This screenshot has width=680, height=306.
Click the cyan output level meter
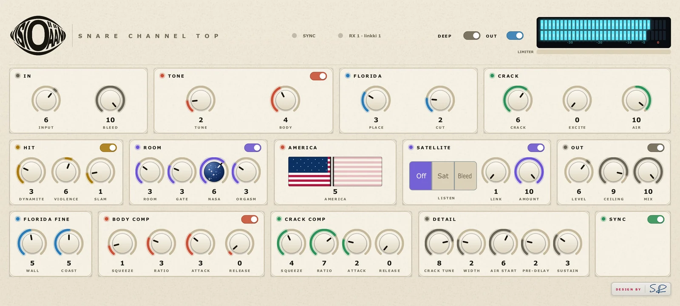click(x=603, y=32)
